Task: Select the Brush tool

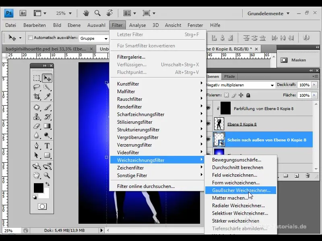Action: (47, 107)
